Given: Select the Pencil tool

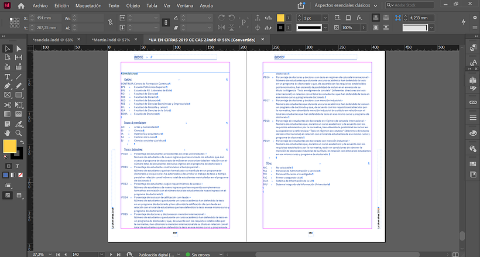Looking at the screenshot, I should pyautogui.click(x=19, y=86).
